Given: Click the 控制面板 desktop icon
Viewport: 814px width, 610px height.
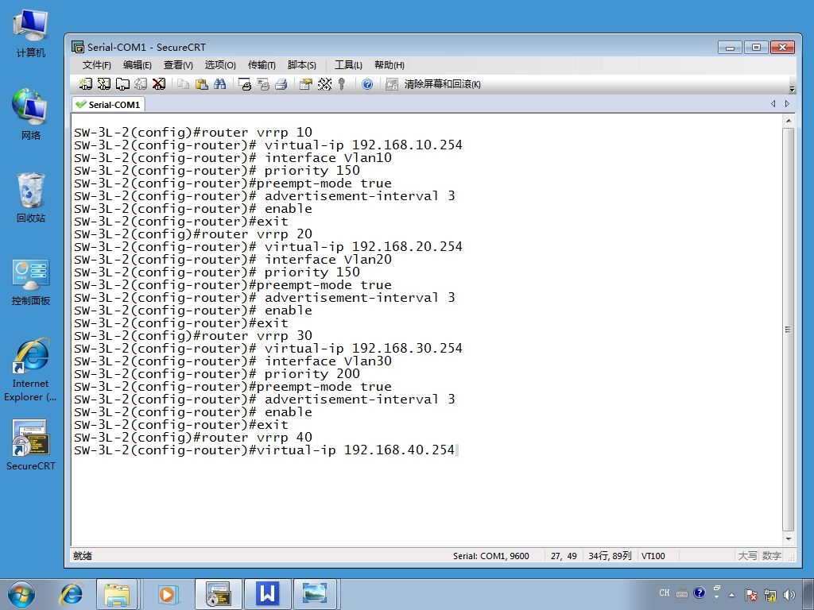Looking at the screenshot, I should click(31, 282).
